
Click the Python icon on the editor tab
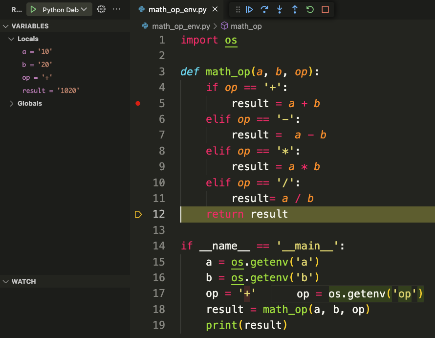[x=141, y=9]
